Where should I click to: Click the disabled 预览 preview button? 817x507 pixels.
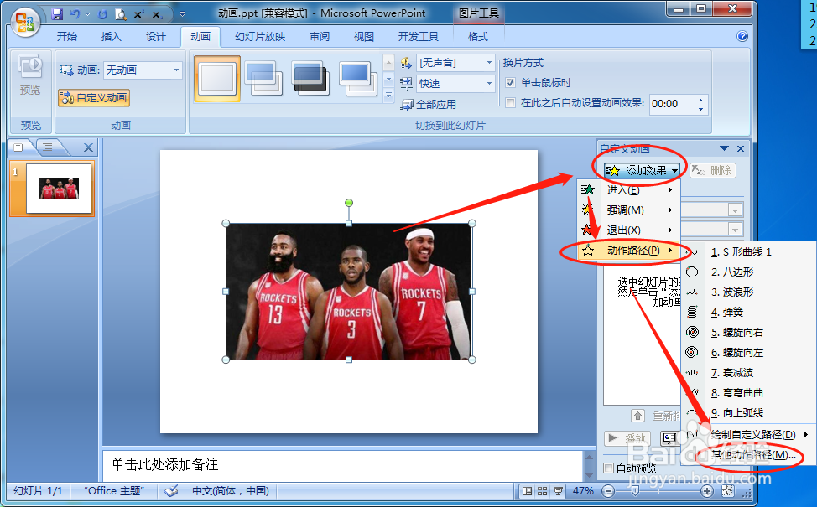(30, 75)
